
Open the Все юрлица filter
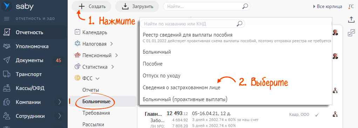(x=327, y=6)
